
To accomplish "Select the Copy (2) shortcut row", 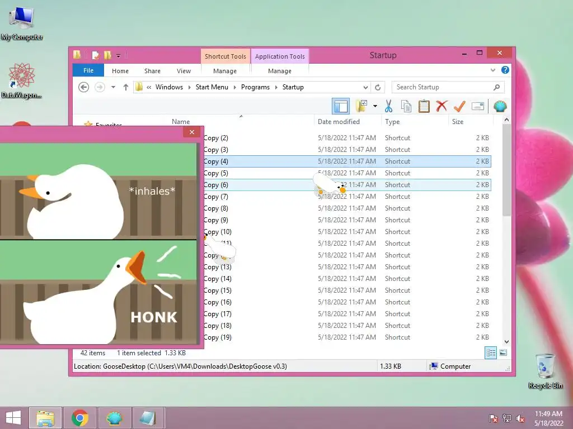I will [x=347, y=138].
